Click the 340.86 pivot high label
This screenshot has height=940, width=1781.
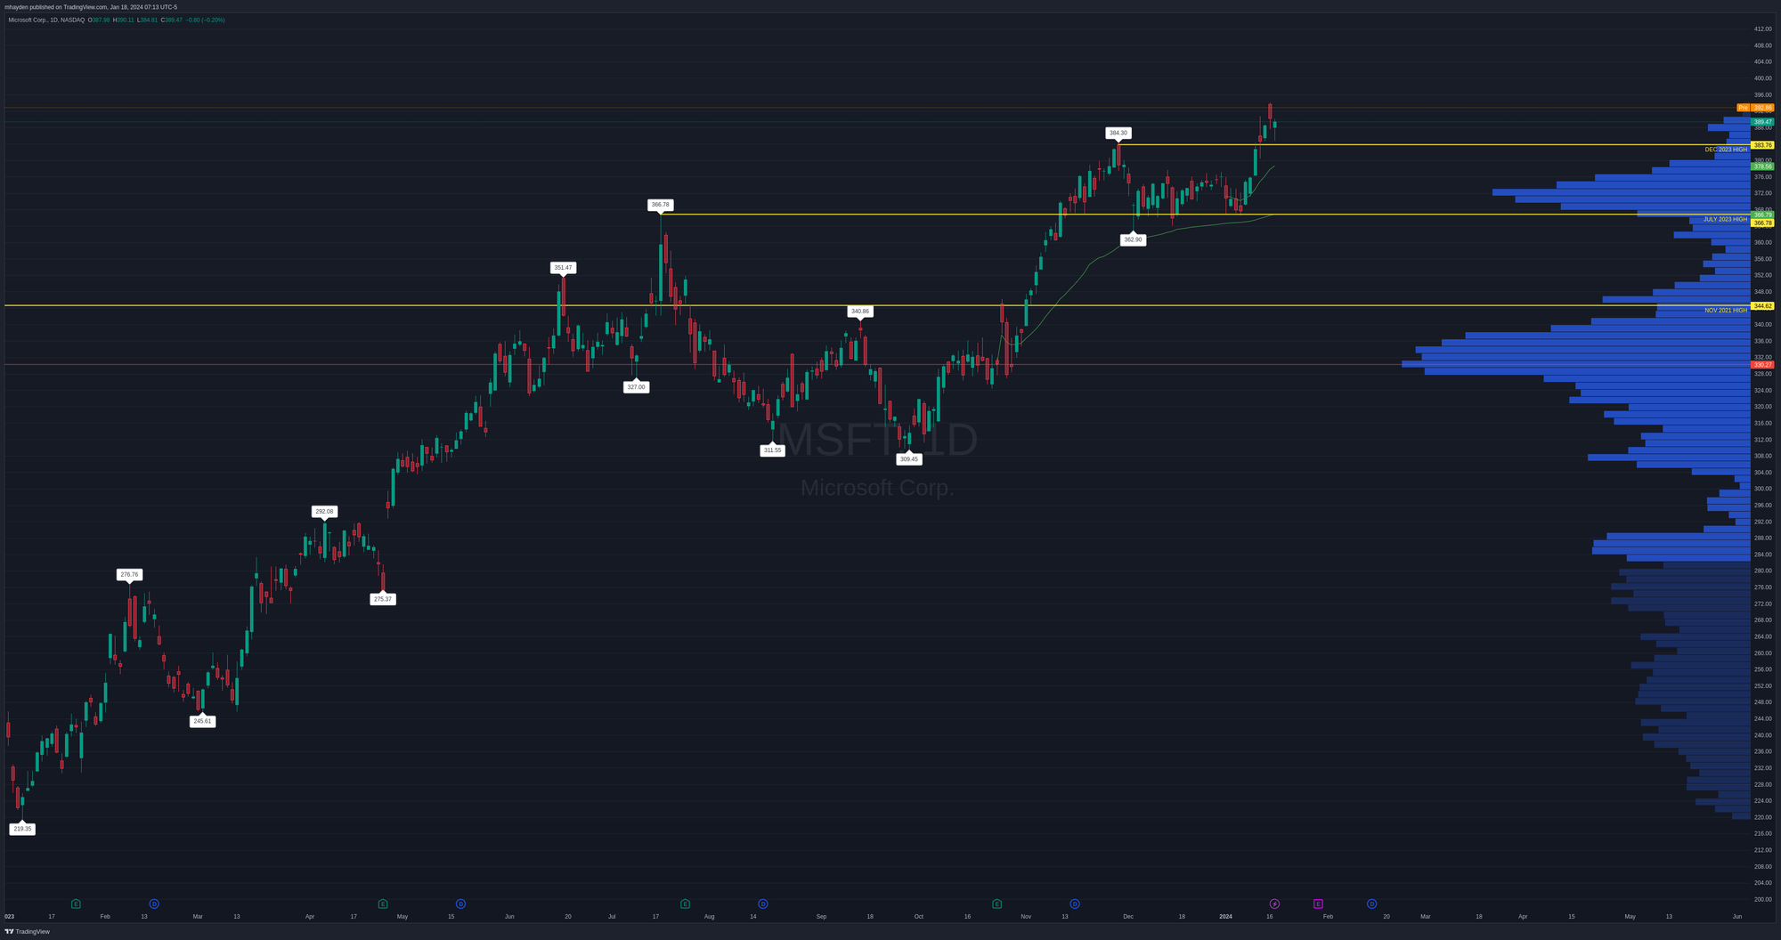860,312
